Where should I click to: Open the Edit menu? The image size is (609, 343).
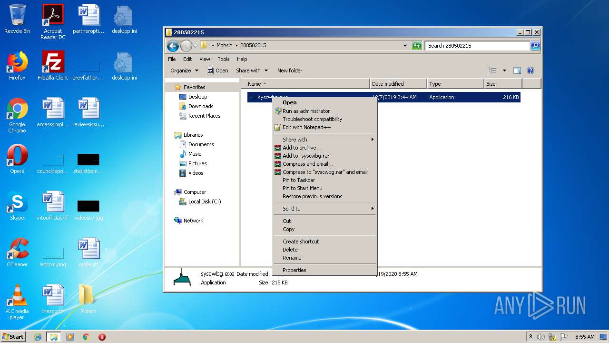point(187,59)
